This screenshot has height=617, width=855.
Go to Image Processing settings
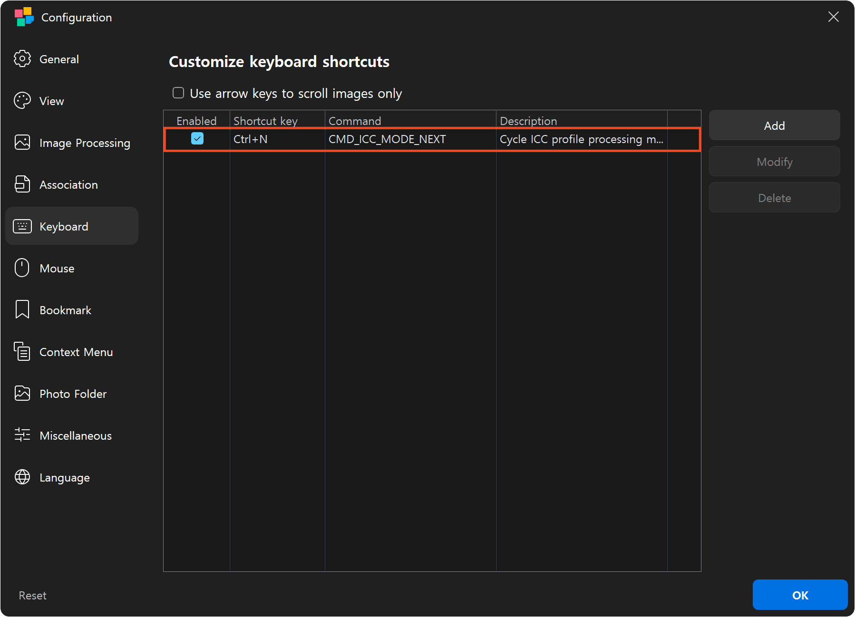[72, 143]
